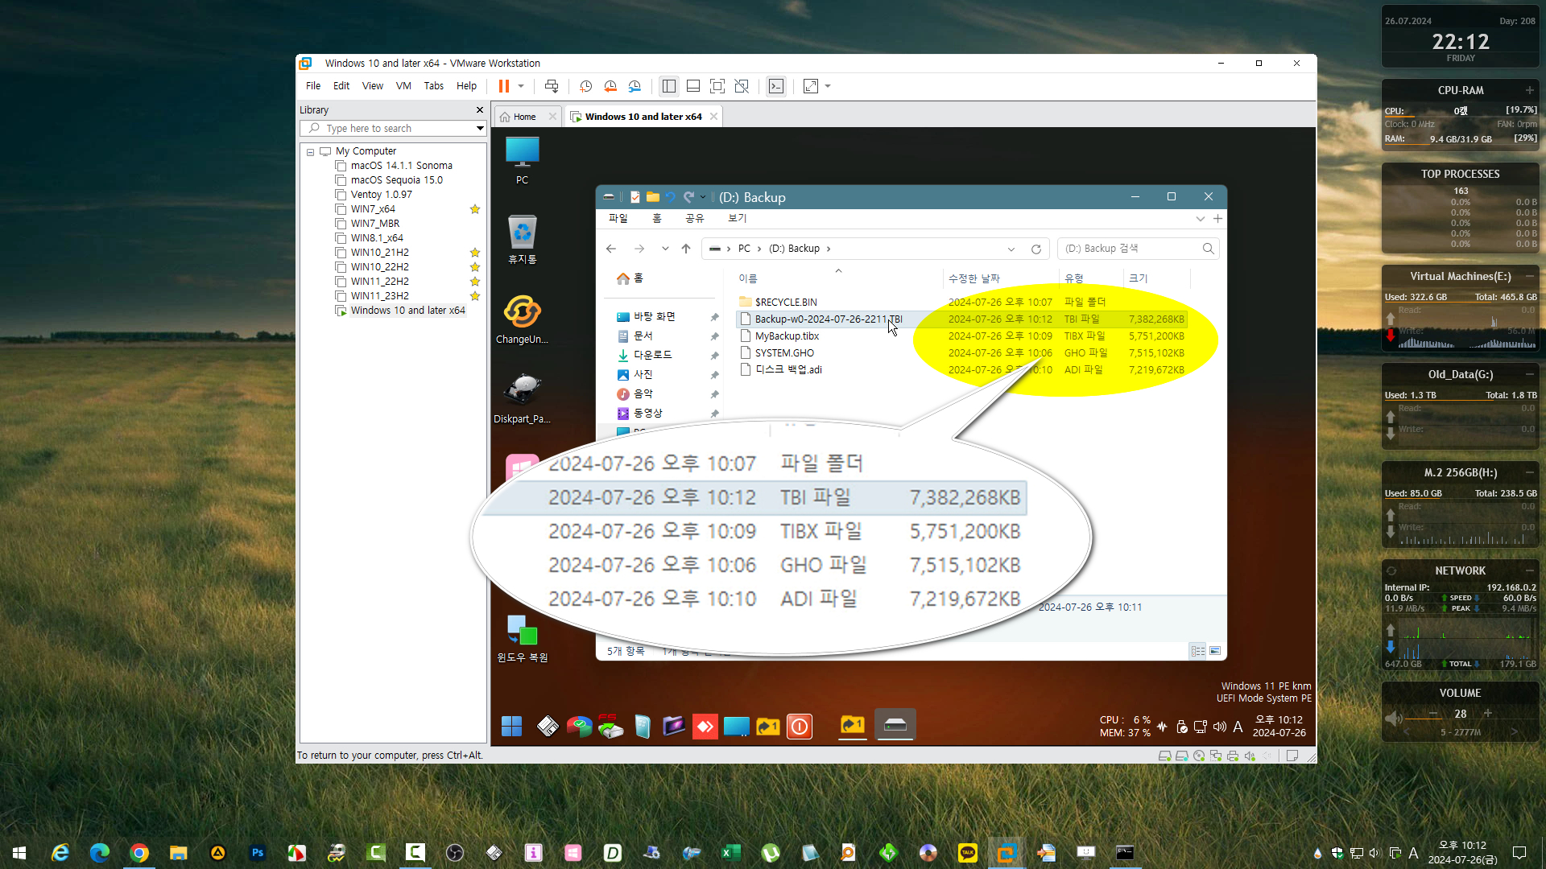
Task: Click host Windows Start button
Action: coord(19,853)
